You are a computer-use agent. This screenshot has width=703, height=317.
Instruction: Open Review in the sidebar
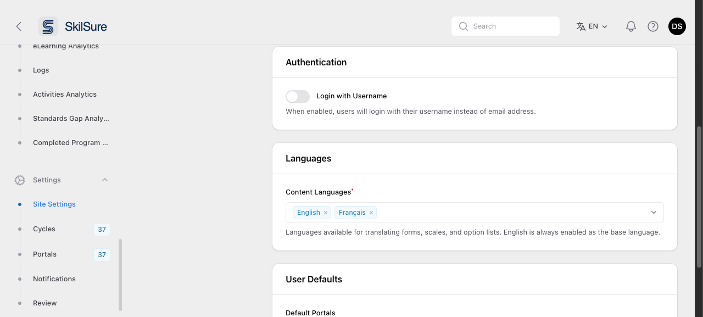[44, 303]
